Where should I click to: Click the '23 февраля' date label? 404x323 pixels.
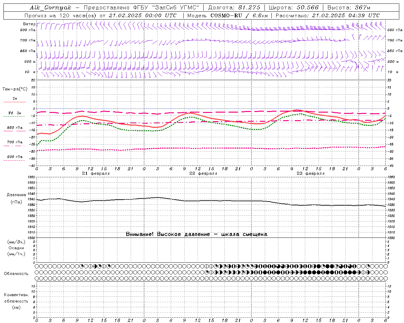(311, 173)
